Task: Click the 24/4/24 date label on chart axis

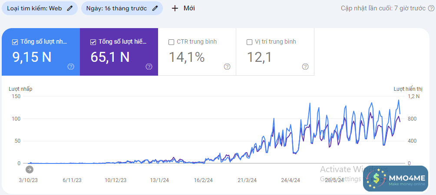Action: (291, 180)
